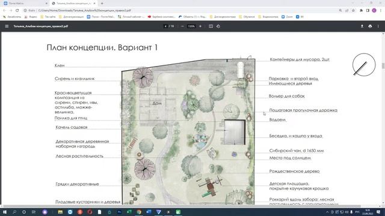Screen dimensions: 385x216
Task: Bookmark this page with star icon
Action: point(353,11)
